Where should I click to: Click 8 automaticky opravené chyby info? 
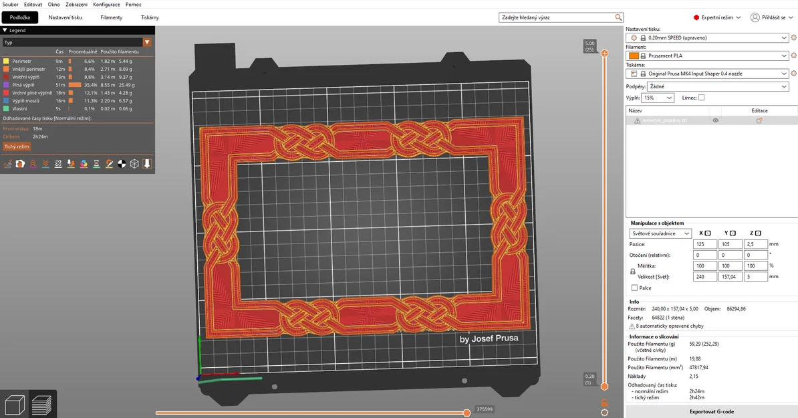tap(669, 326)
